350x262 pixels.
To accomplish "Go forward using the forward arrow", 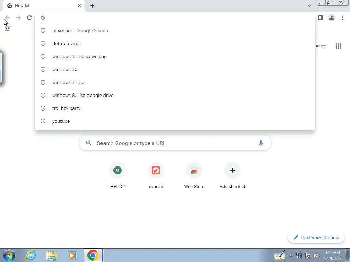I will 18,18.
